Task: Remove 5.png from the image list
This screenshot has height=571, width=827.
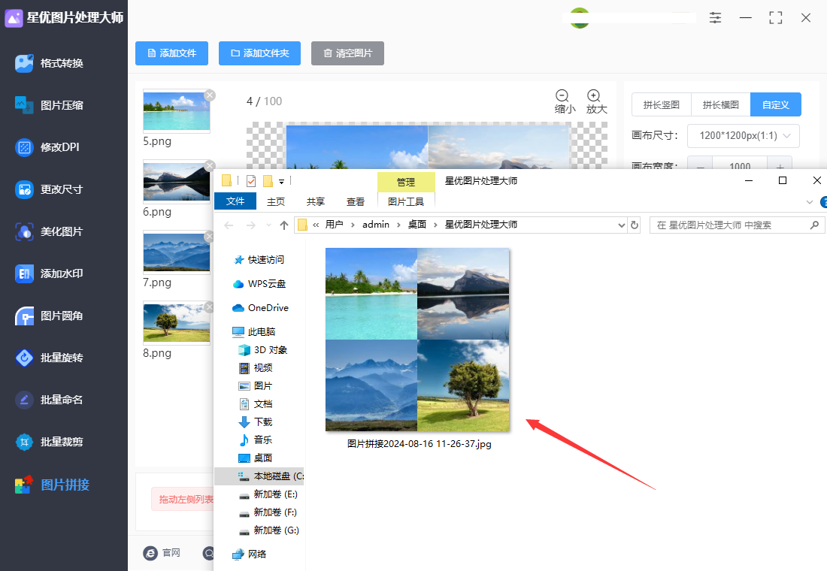Action: (x=210, y=95)
